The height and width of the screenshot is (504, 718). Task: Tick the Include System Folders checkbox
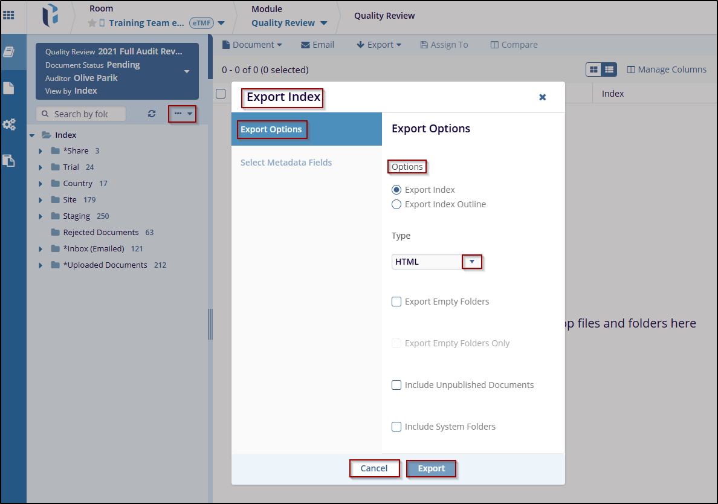[396, 427]
